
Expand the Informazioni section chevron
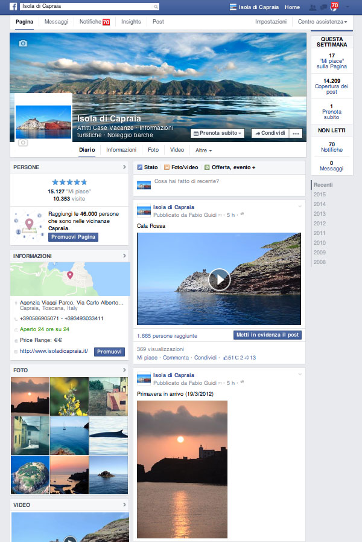point(124,256)
